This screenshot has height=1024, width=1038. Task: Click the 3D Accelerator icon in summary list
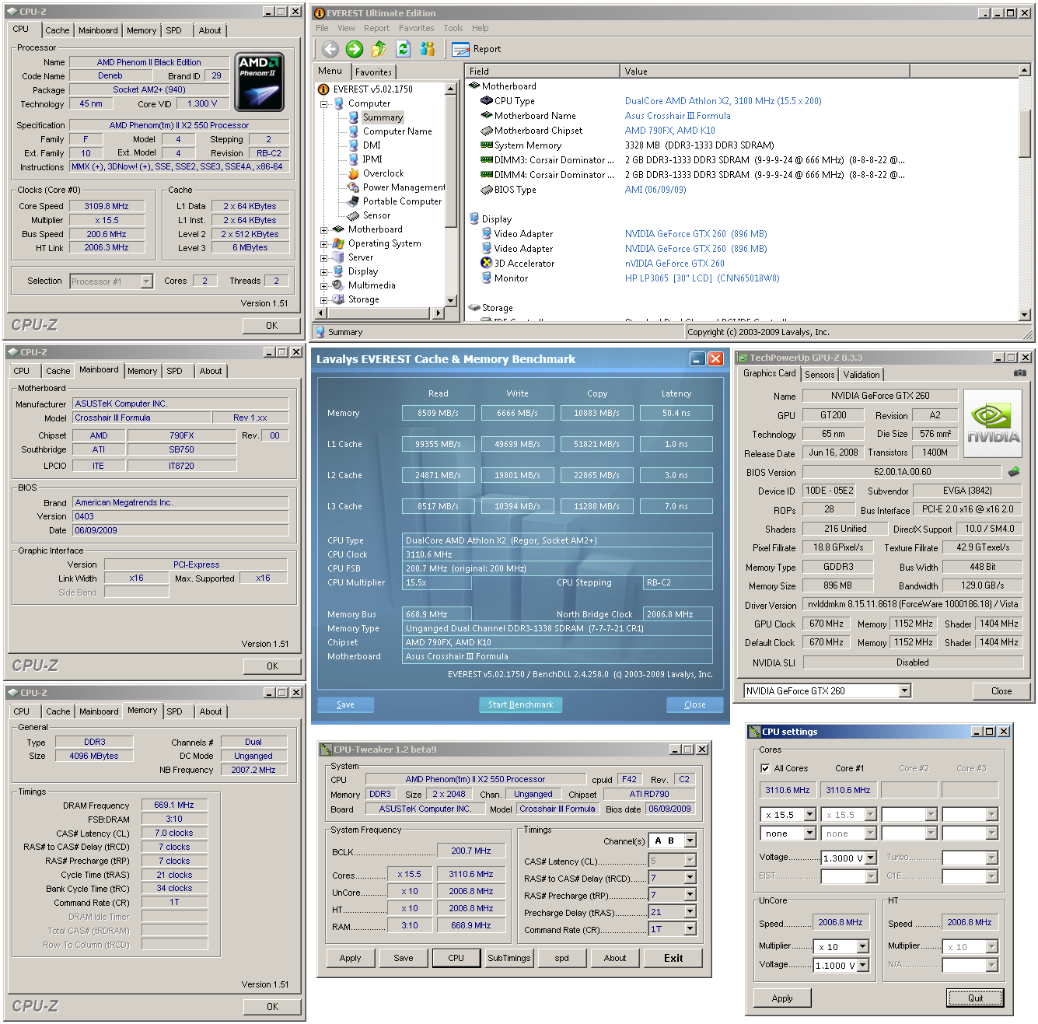click(x=487, y=264)
